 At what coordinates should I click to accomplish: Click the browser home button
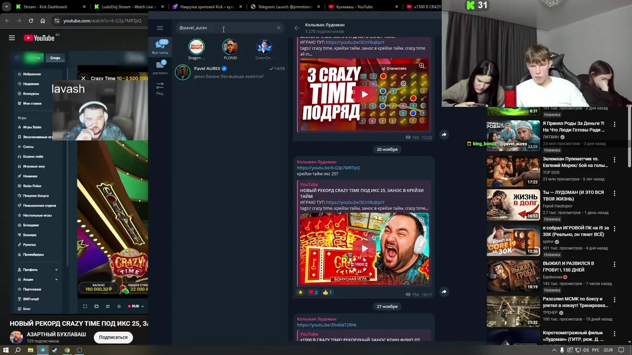click(42, 21)
